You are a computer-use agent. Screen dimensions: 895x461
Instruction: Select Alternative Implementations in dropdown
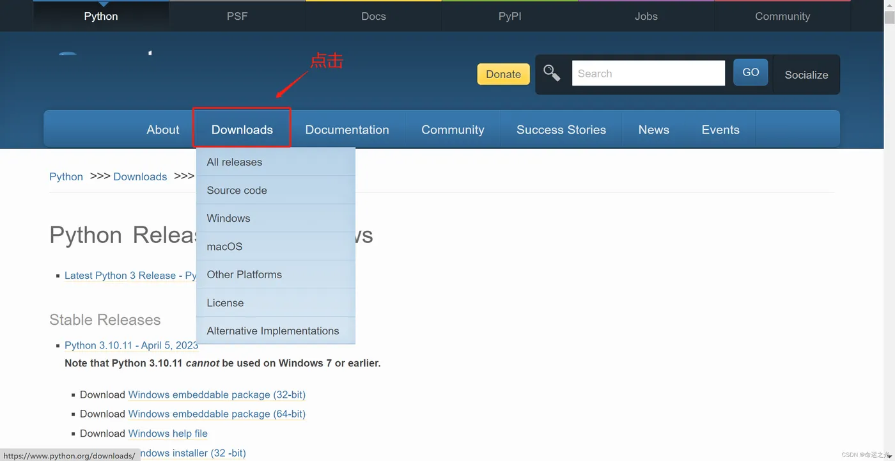pos(276,331)
